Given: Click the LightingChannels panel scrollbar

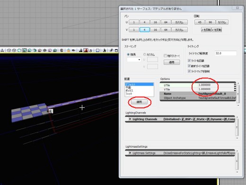Looking at the screenshot, I should 237,127.
